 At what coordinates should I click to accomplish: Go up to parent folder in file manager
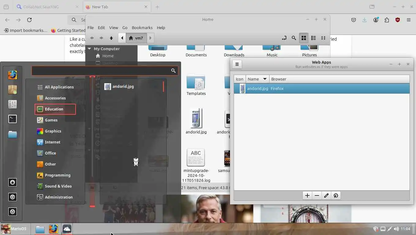111,38
